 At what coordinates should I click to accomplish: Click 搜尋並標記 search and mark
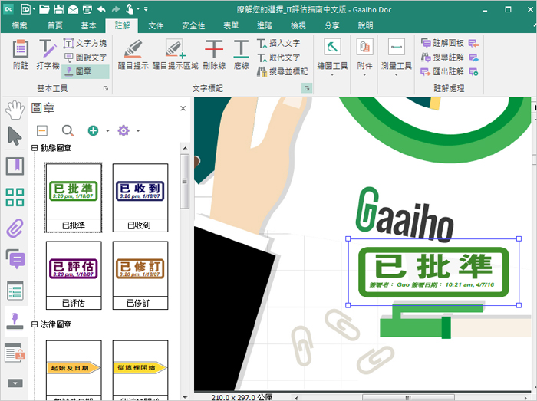[x=282, y=71]
